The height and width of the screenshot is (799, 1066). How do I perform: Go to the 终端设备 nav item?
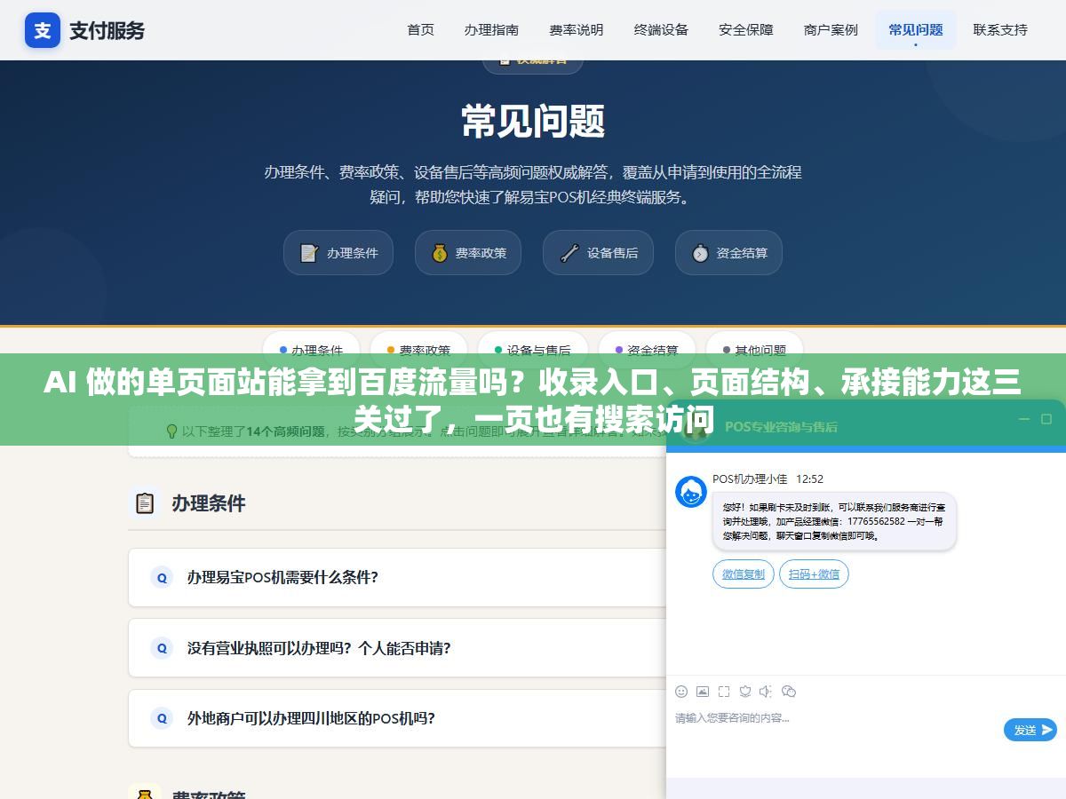point(661,29)
